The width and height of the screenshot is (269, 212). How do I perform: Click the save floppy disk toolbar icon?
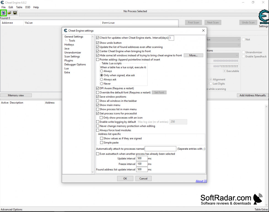[15, 13]
